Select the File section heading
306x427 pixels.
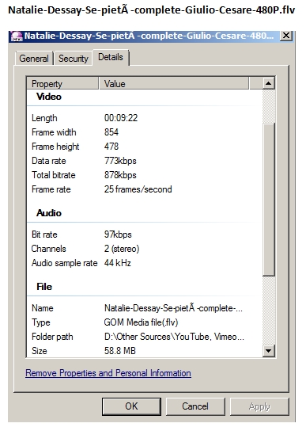coord(44,287)
